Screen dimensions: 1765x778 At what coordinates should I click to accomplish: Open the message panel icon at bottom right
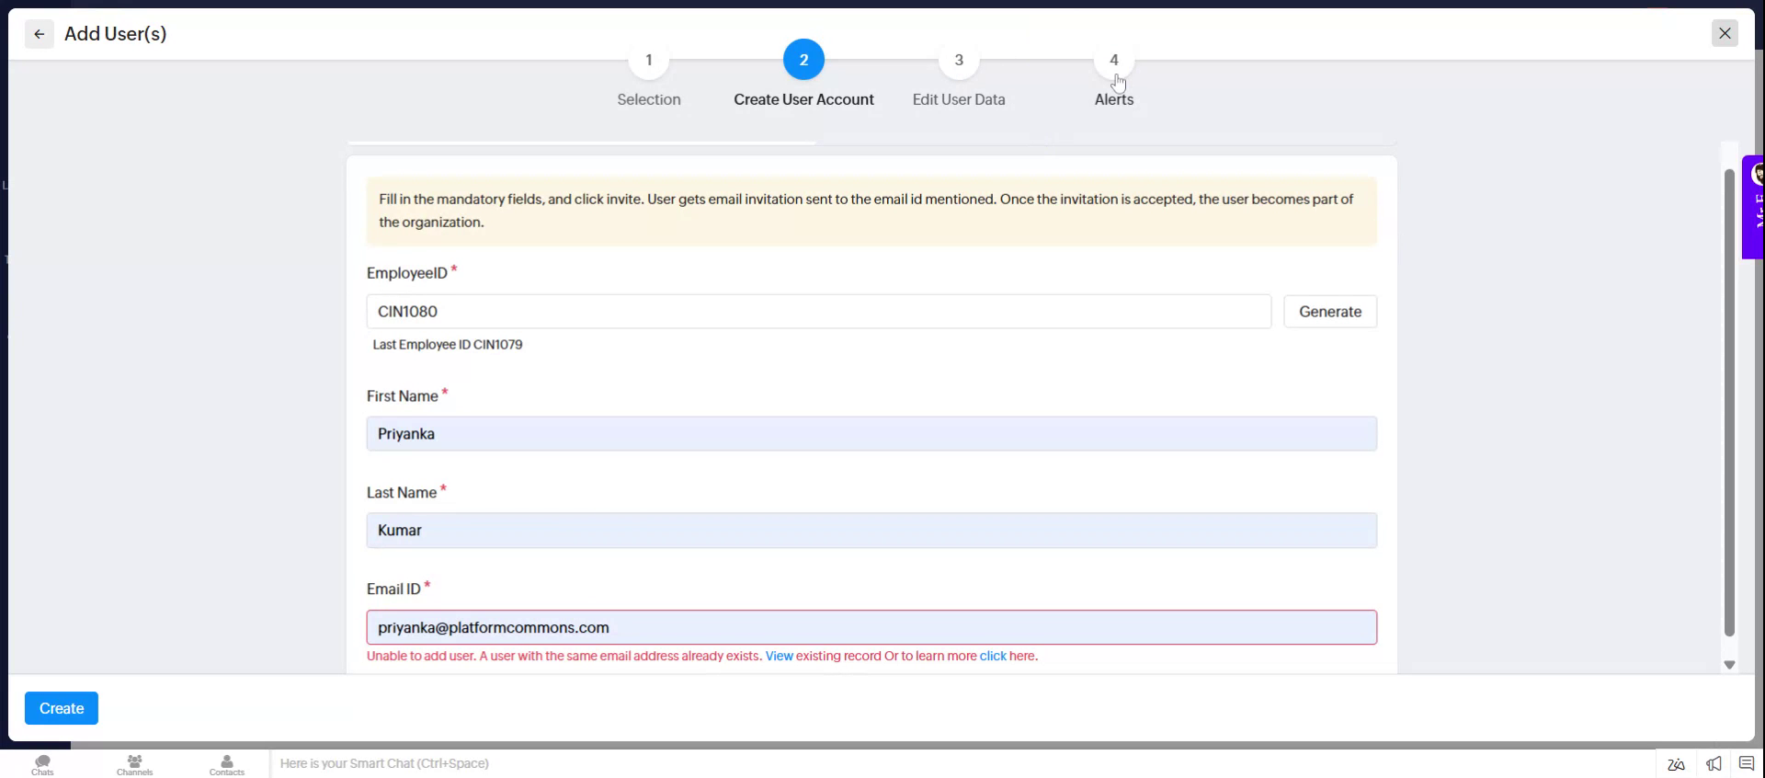click(x=1747, y=763)
